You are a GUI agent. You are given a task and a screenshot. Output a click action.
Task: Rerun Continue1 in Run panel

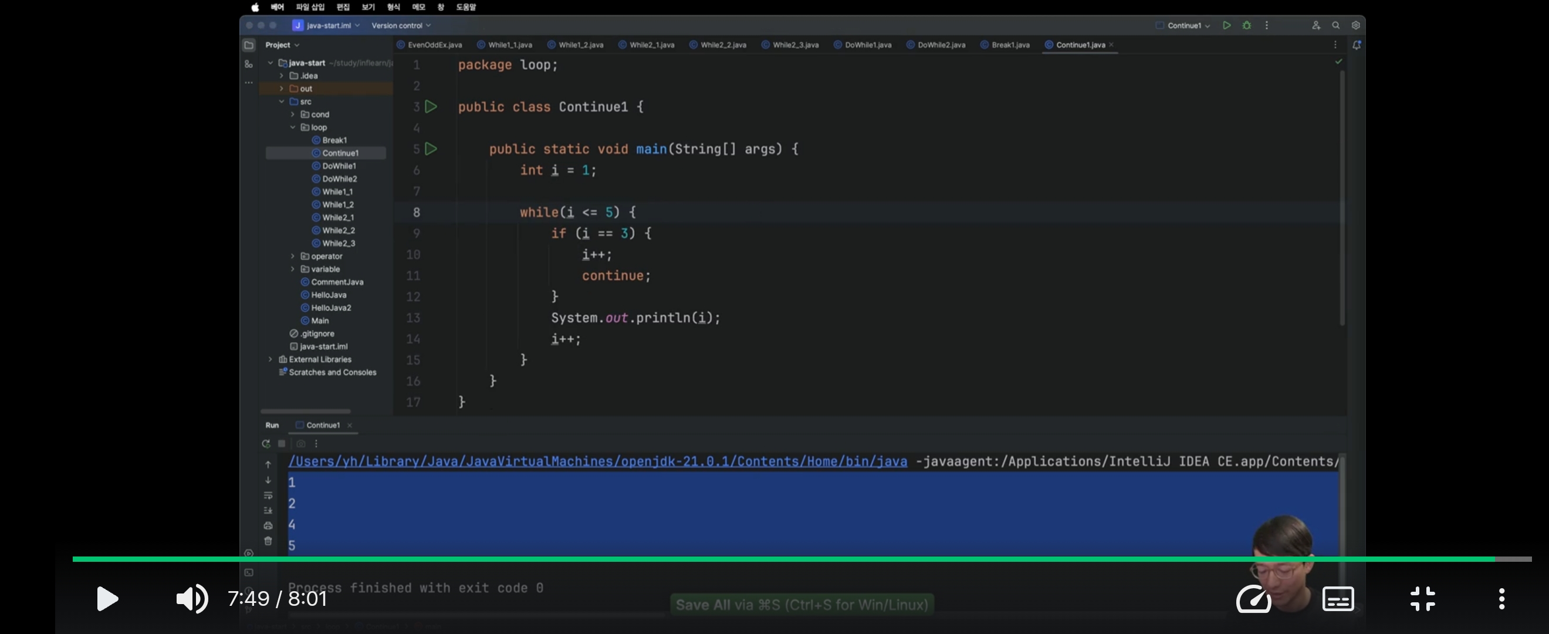coord(266,443)
